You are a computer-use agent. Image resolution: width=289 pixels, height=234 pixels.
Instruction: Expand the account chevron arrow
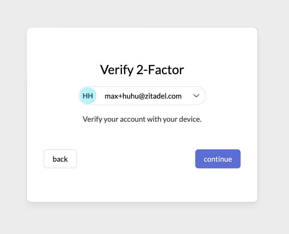point(196,96)
